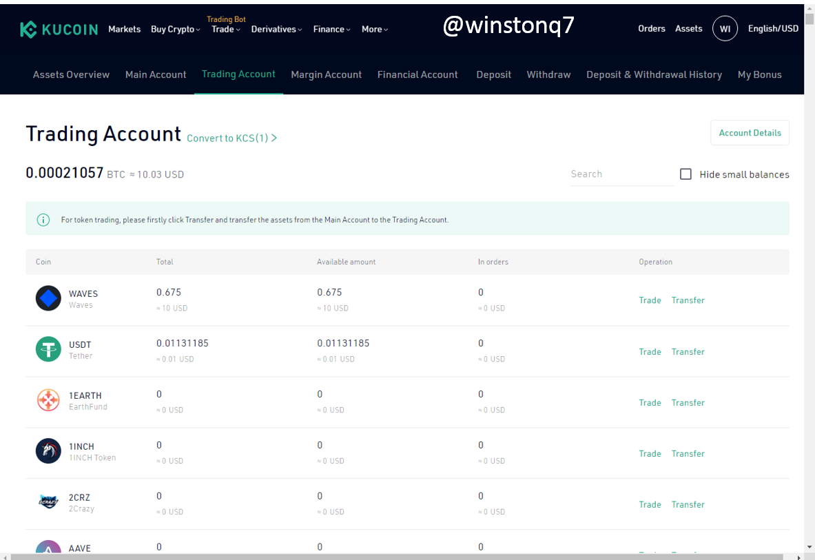Click the 1INCH coin icon

(x=48, y=451)
